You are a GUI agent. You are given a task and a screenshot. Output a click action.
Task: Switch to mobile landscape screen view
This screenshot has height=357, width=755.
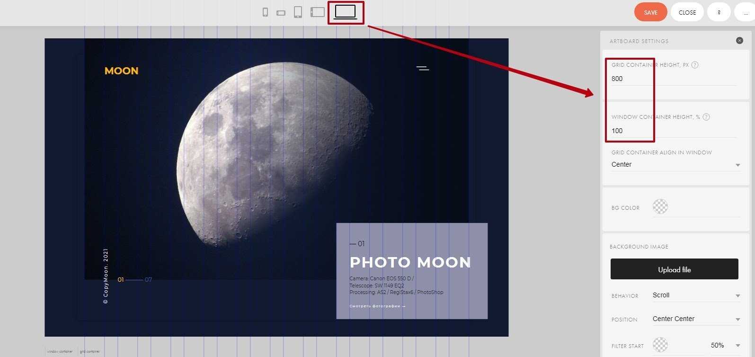281,13
